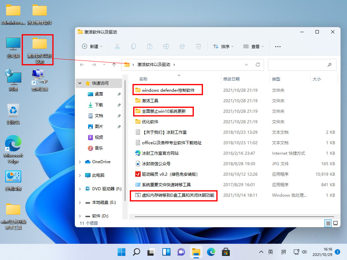The height and width of the screenshot is (260, 347).
Task: Sort by 修改日期 column header
Action: [231, 79]
